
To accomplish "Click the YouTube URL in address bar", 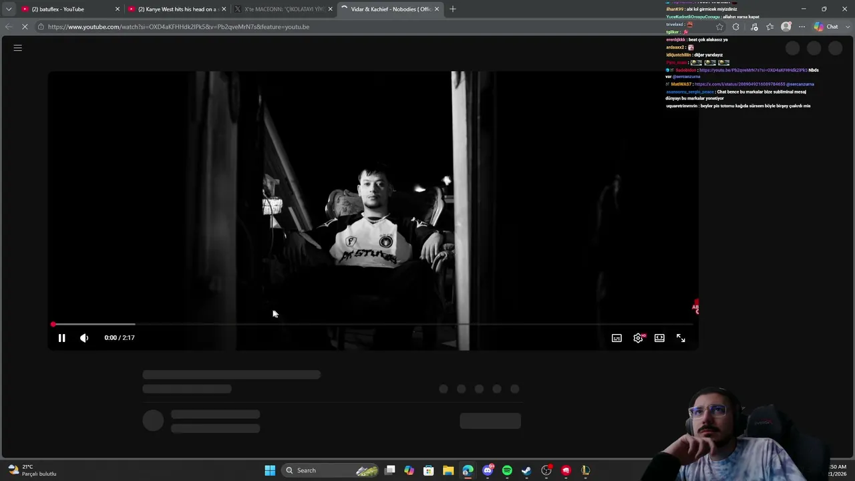I will [x=178, y=27].
